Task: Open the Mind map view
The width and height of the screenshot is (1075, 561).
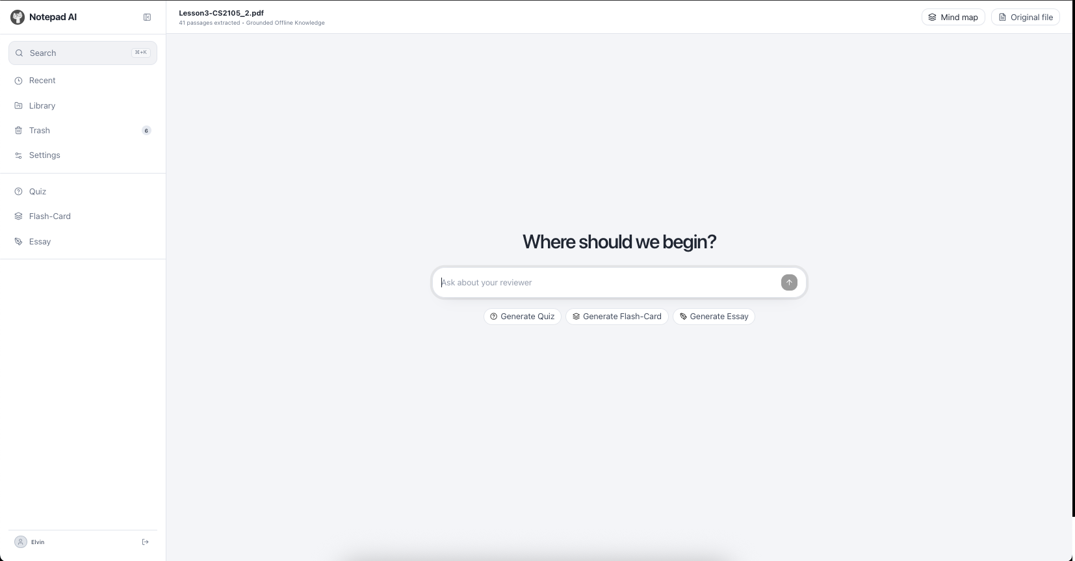Action: tap(953, 17)
